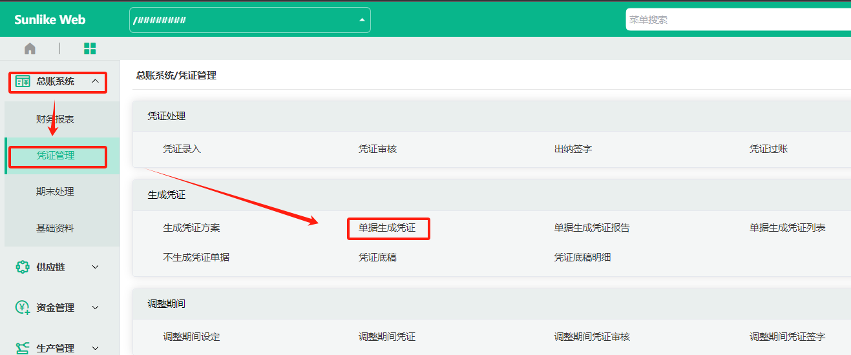Select 凭证管理 in the sidebar
This screenshot has height=355, width=851.
62,156
